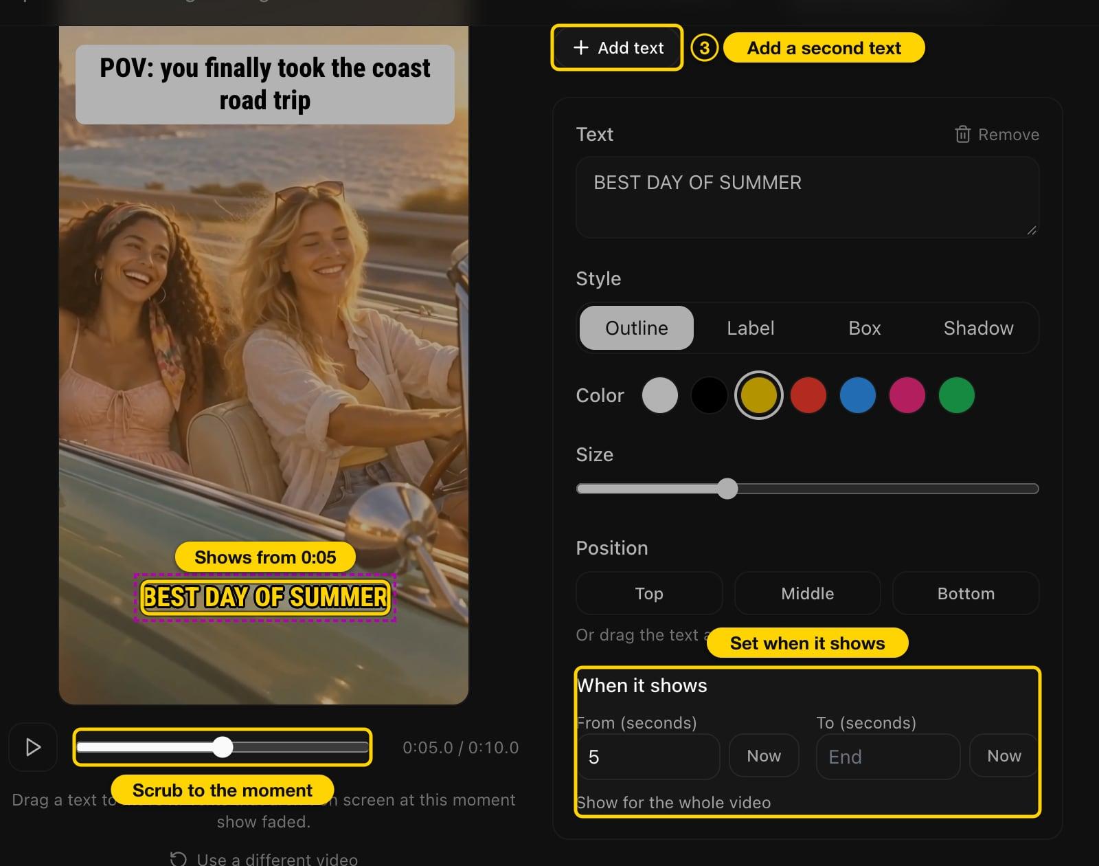Select the Outline style

(x=636, y=328)
